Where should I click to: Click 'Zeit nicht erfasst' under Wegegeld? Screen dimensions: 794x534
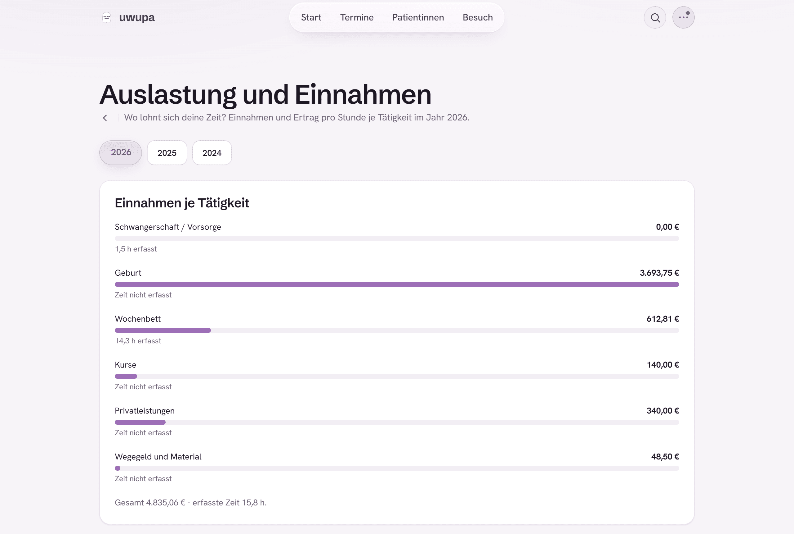pyautogui.click(x=143, y=479)
